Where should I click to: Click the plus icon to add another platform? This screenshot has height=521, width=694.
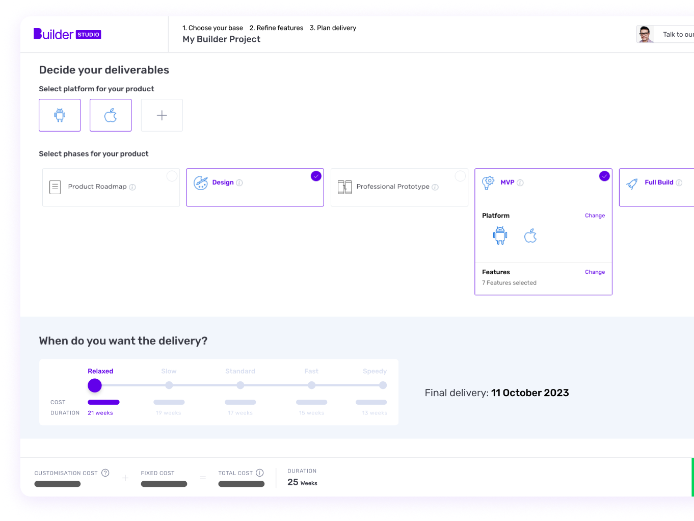[162, 115]
